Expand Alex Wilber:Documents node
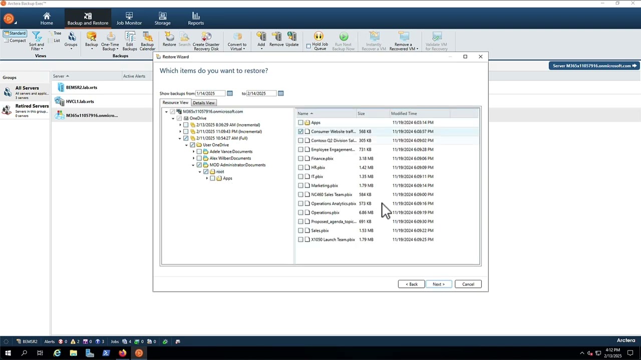 (x=193, y=158)
